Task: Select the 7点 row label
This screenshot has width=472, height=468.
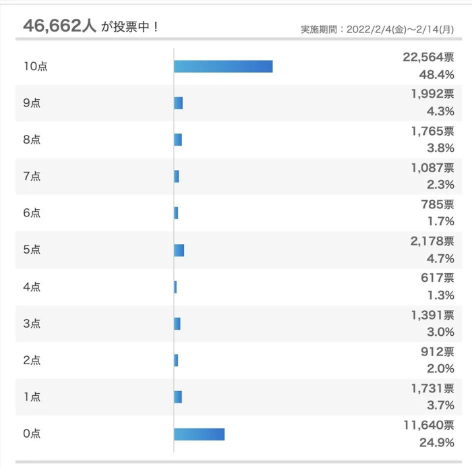Action: (32, 177)
